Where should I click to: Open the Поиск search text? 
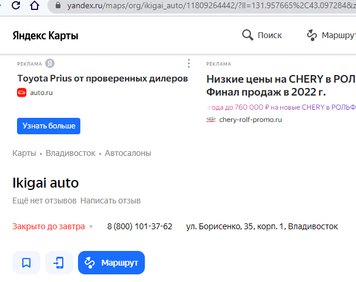(270, 35)
